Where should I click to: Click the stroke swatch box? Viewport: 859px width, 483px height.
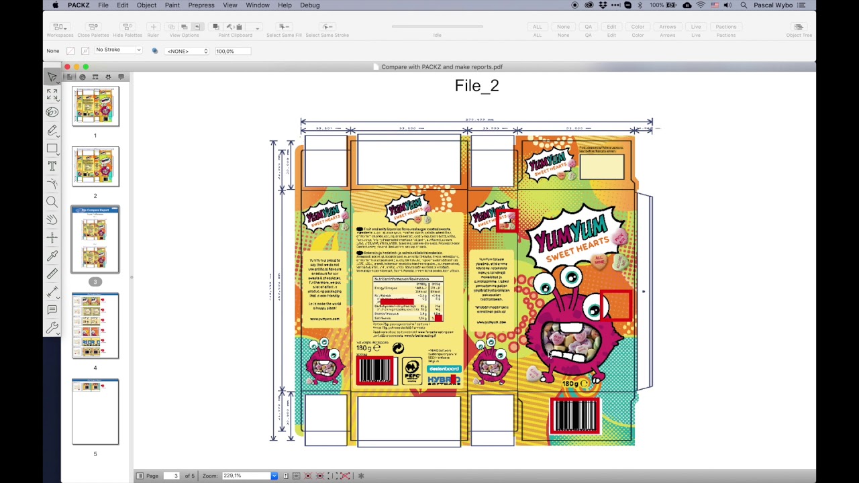click(x=85, y=51)
